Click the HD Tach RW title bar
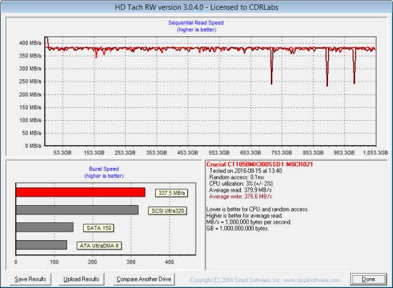Image resolution: width=393 pixels, height=288 pixels. pyautogui.click(x=196, y=7)
